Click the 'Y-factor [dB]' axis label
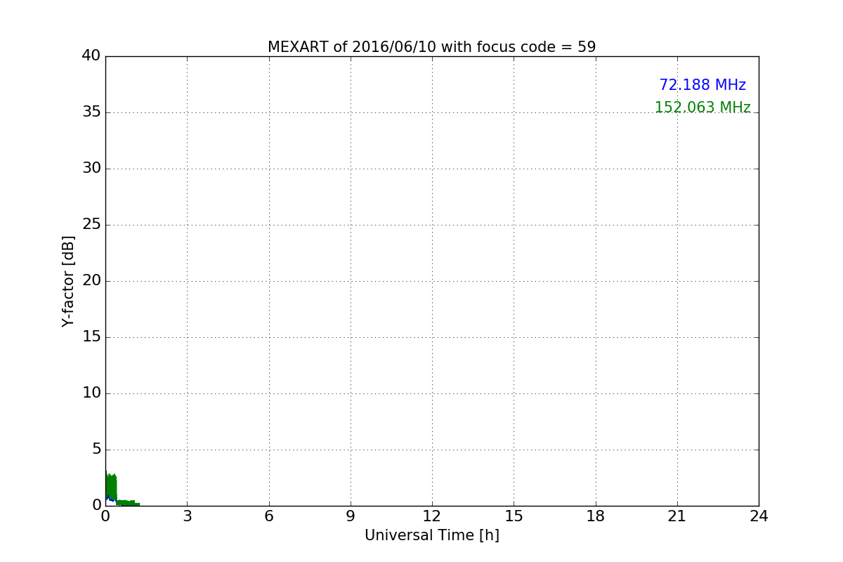Image resolution: width=843 pixels, height=562 pixels. point(68,281)
